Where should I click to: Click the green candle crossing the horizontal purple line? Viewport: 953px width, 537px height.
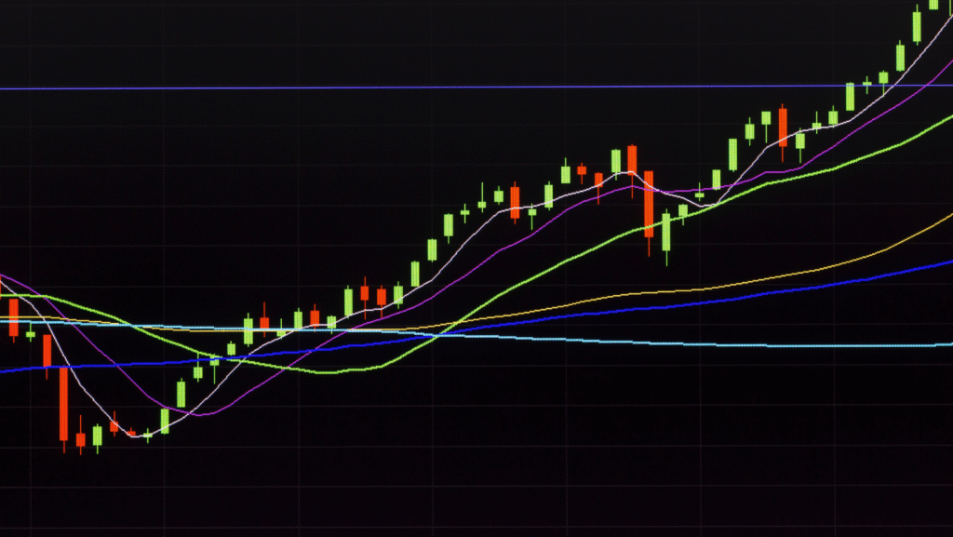(x=850, y=96)
